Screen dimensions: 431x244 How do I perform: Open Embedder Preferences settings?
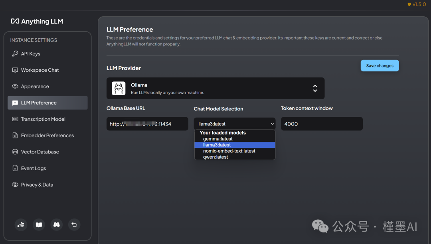(47, 135)
